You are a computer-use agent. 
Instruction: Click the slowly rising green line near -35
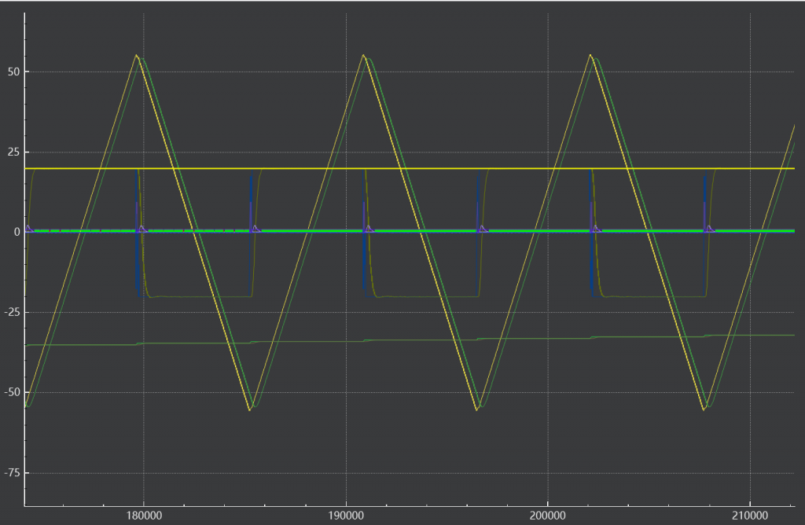410,340
